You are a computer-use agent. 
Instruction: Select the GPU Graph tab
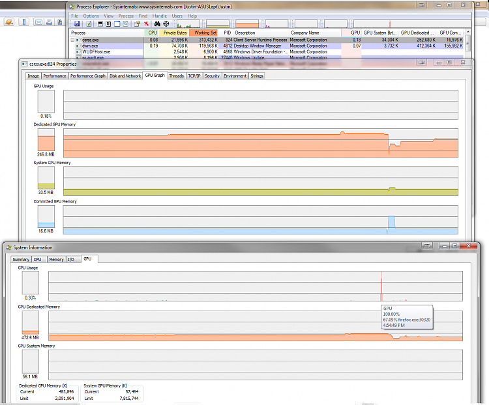coord(155,75)
